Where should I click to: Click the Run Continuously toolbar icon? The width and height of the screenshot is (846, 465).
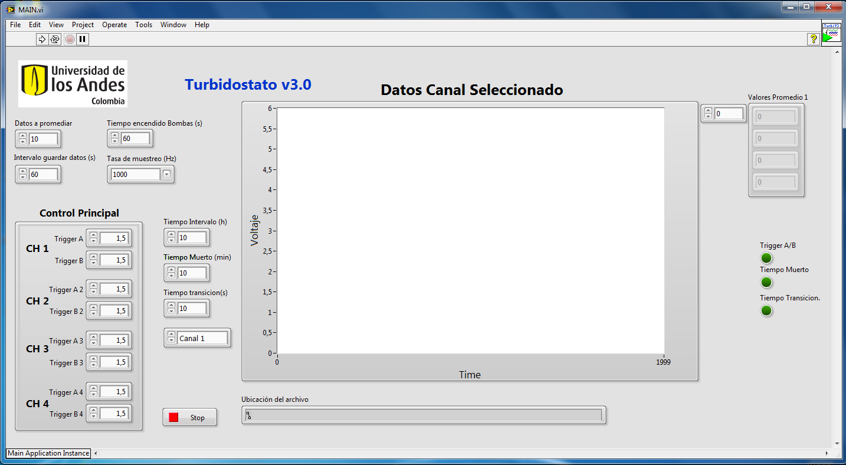pos(55,40)
